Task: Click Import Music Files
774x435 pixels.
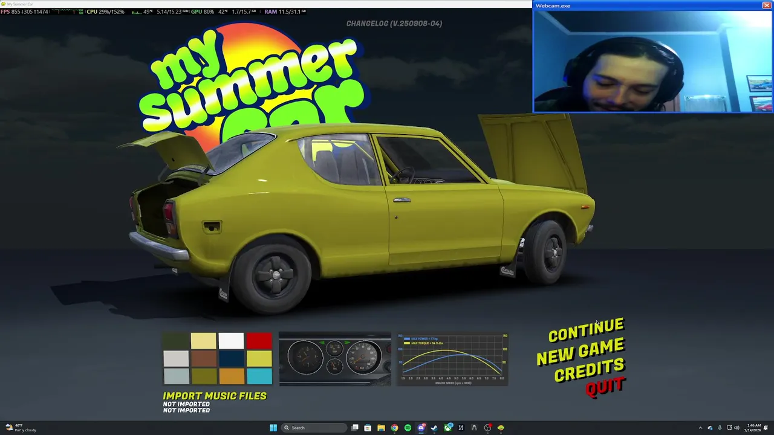Action: (215, 396)
